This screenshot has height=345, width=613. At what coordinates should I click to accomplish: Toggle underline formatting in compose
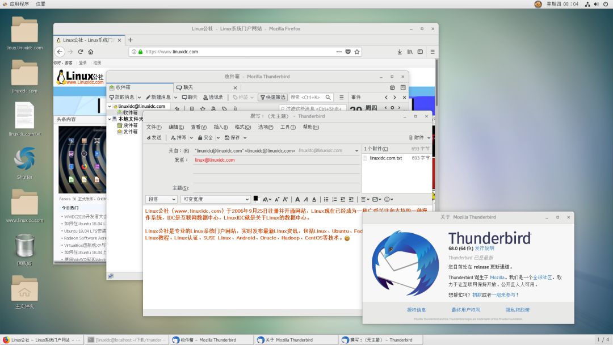coord(314,199)
